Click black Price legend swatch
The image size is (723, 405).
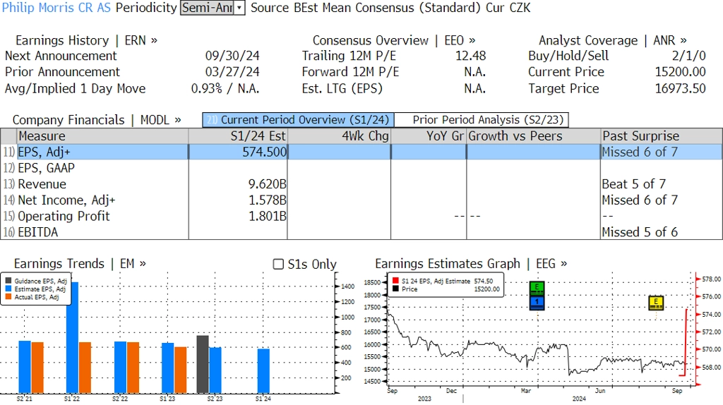(395, 289)
